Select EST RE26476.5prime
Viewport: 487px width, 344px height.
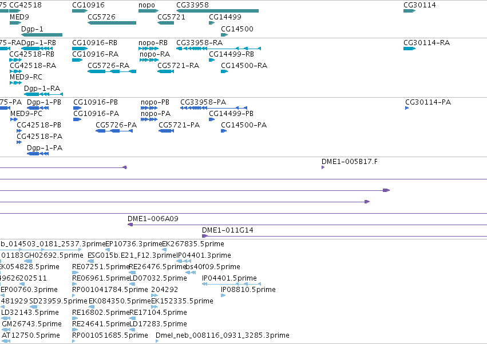[132, 273]
